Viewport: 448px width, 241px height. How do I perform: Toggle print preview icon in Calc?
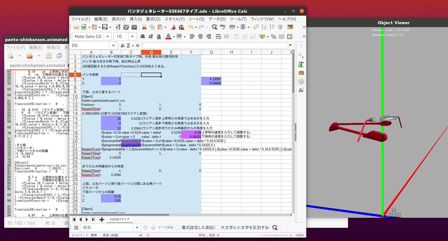point(134,27)
